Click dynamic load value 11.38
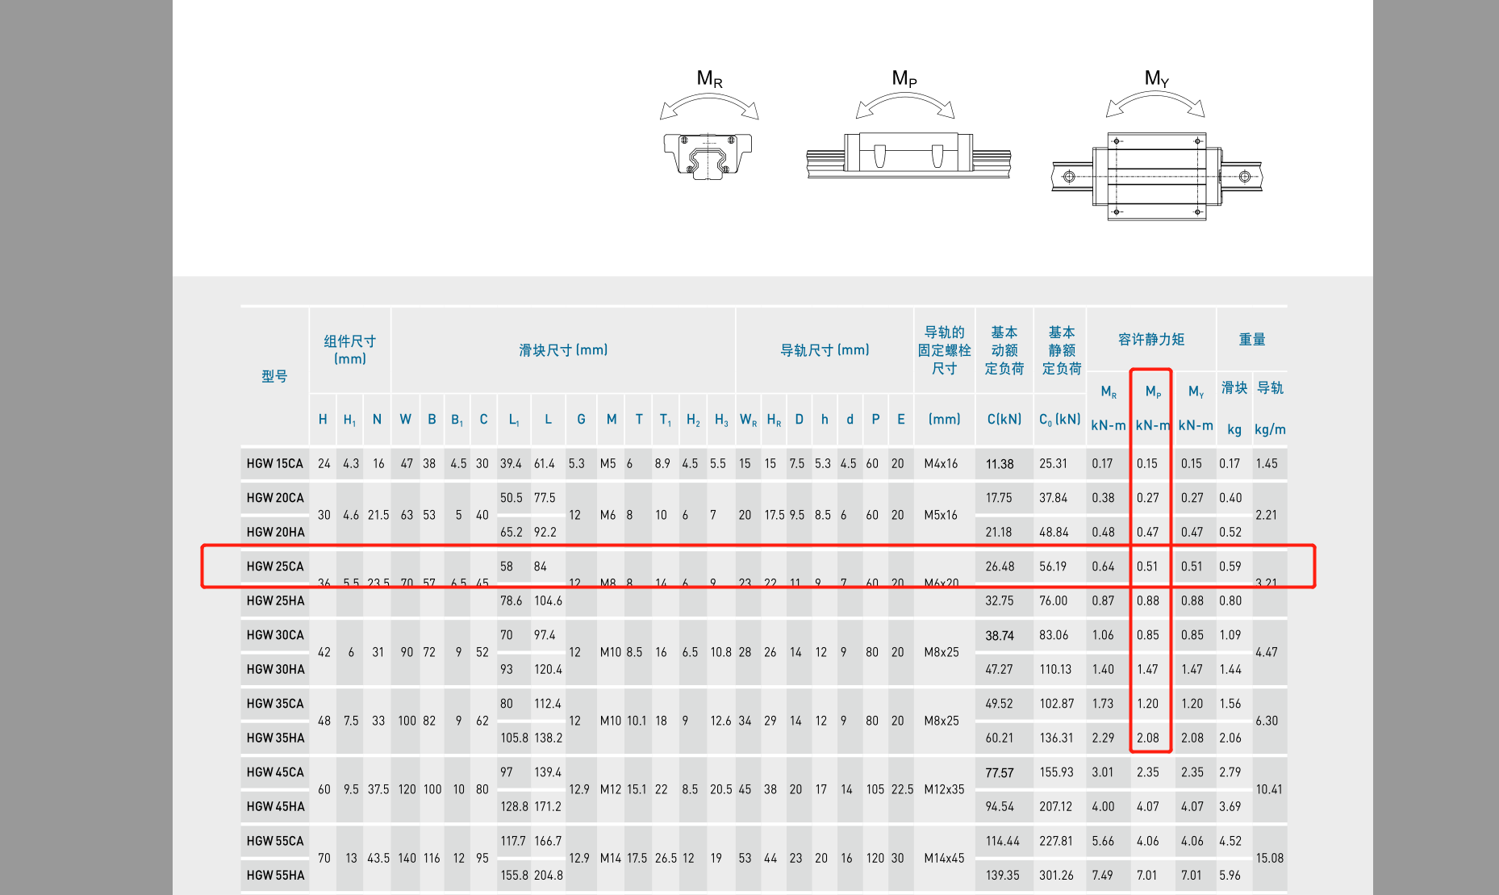 [1000, 464]
